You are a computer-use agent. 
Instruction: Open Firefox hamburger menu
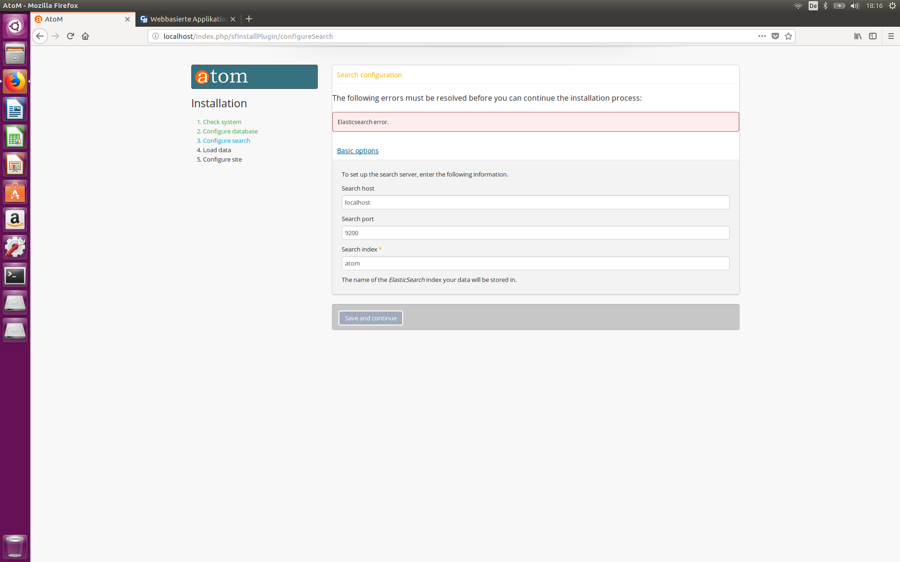pos(891,36)
